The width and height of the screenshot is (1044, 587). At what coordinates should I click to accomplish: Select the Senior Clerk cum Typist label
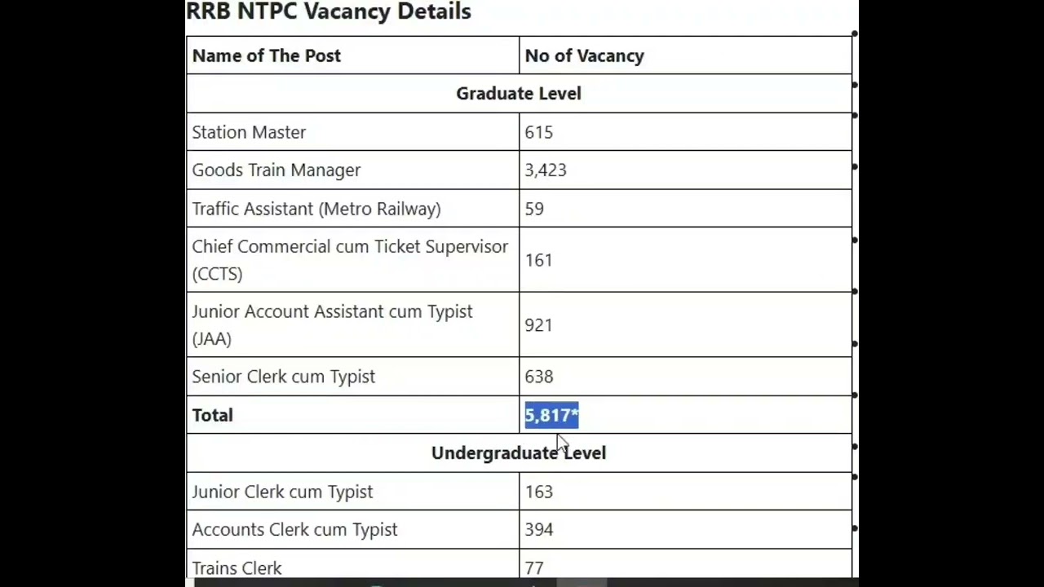[284, 377]
